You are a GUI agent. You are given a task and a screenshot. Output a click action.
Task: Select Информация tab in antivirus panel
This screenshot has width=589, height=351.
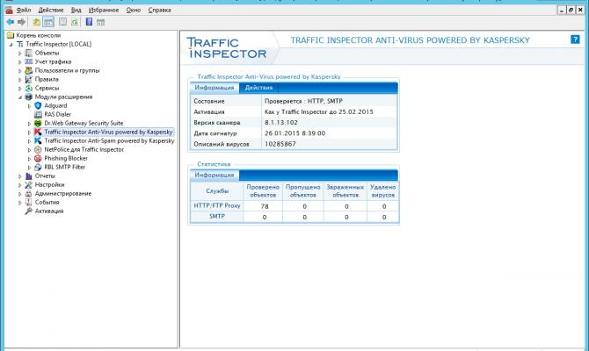pos(215,88)
